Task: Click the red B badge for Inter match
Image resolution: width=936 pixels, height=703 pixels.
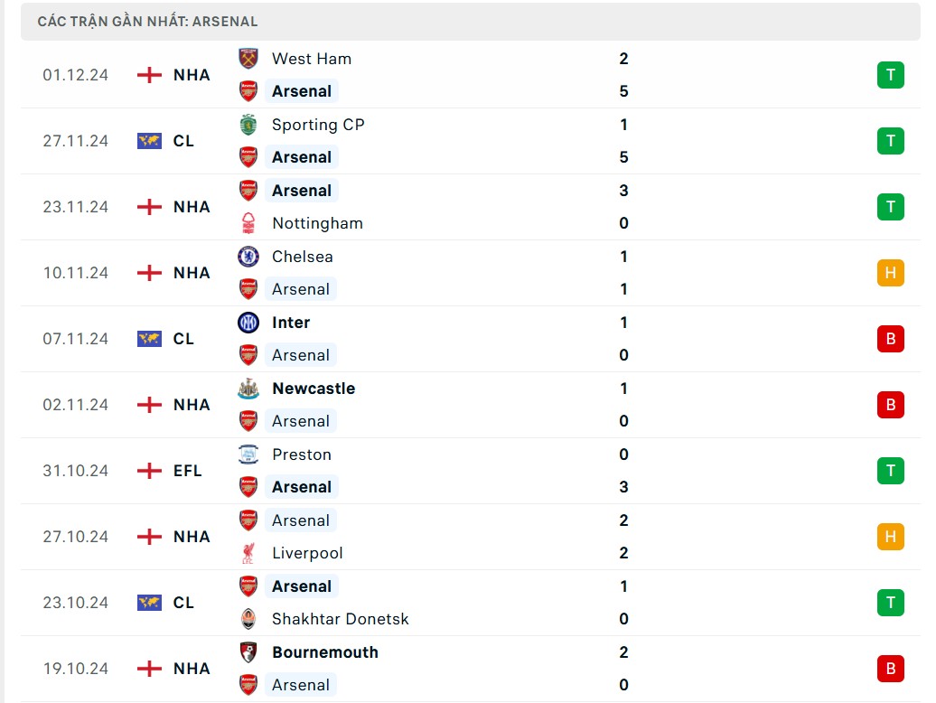Action: (890, 339)
